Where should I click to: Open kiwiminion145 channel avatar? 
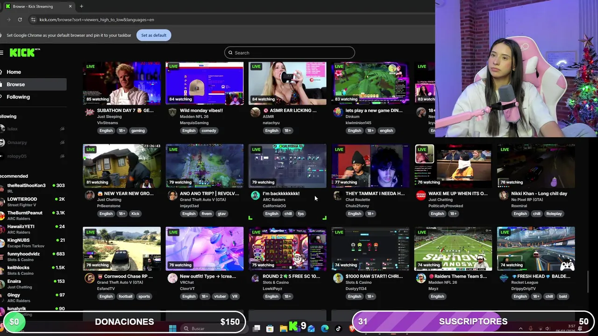click(x=338, y=112)
